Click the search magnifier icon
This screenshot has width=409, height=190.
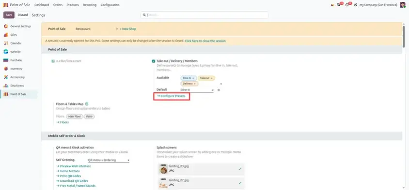[x=144, y=15]
